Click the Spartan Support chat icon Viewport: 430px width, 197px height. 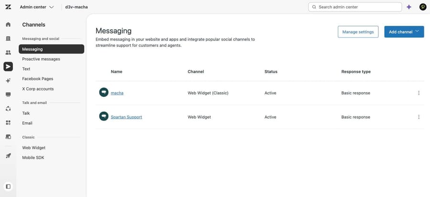[x=104, y=116]
